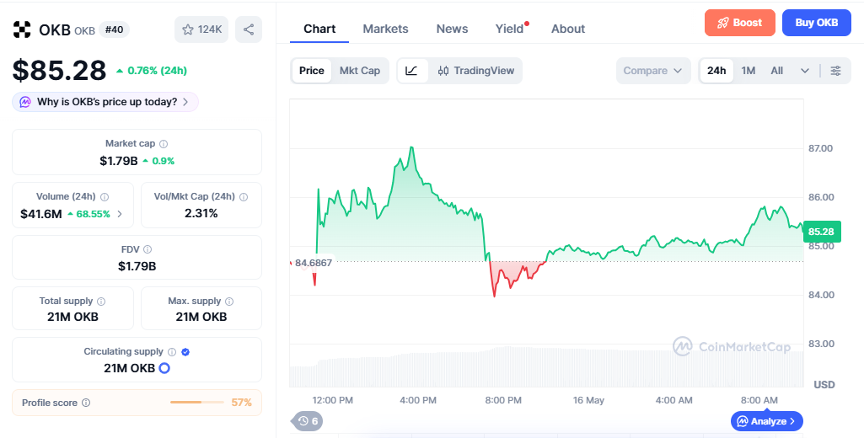Viewport: 864px width, 438px height.
Task: Click the 87.00 price axis label
Action: tap(820, 148)
